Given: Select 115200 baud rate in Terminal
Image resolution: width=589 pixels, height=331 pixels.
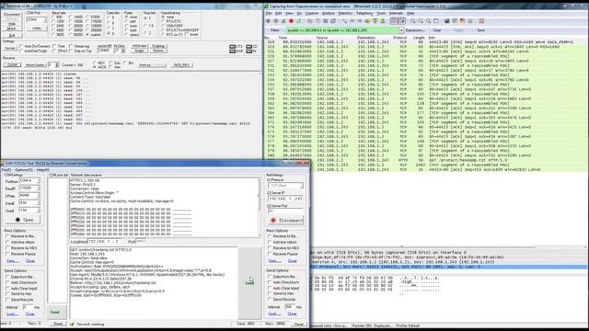Looking at the screenshot, I should 94,21.
